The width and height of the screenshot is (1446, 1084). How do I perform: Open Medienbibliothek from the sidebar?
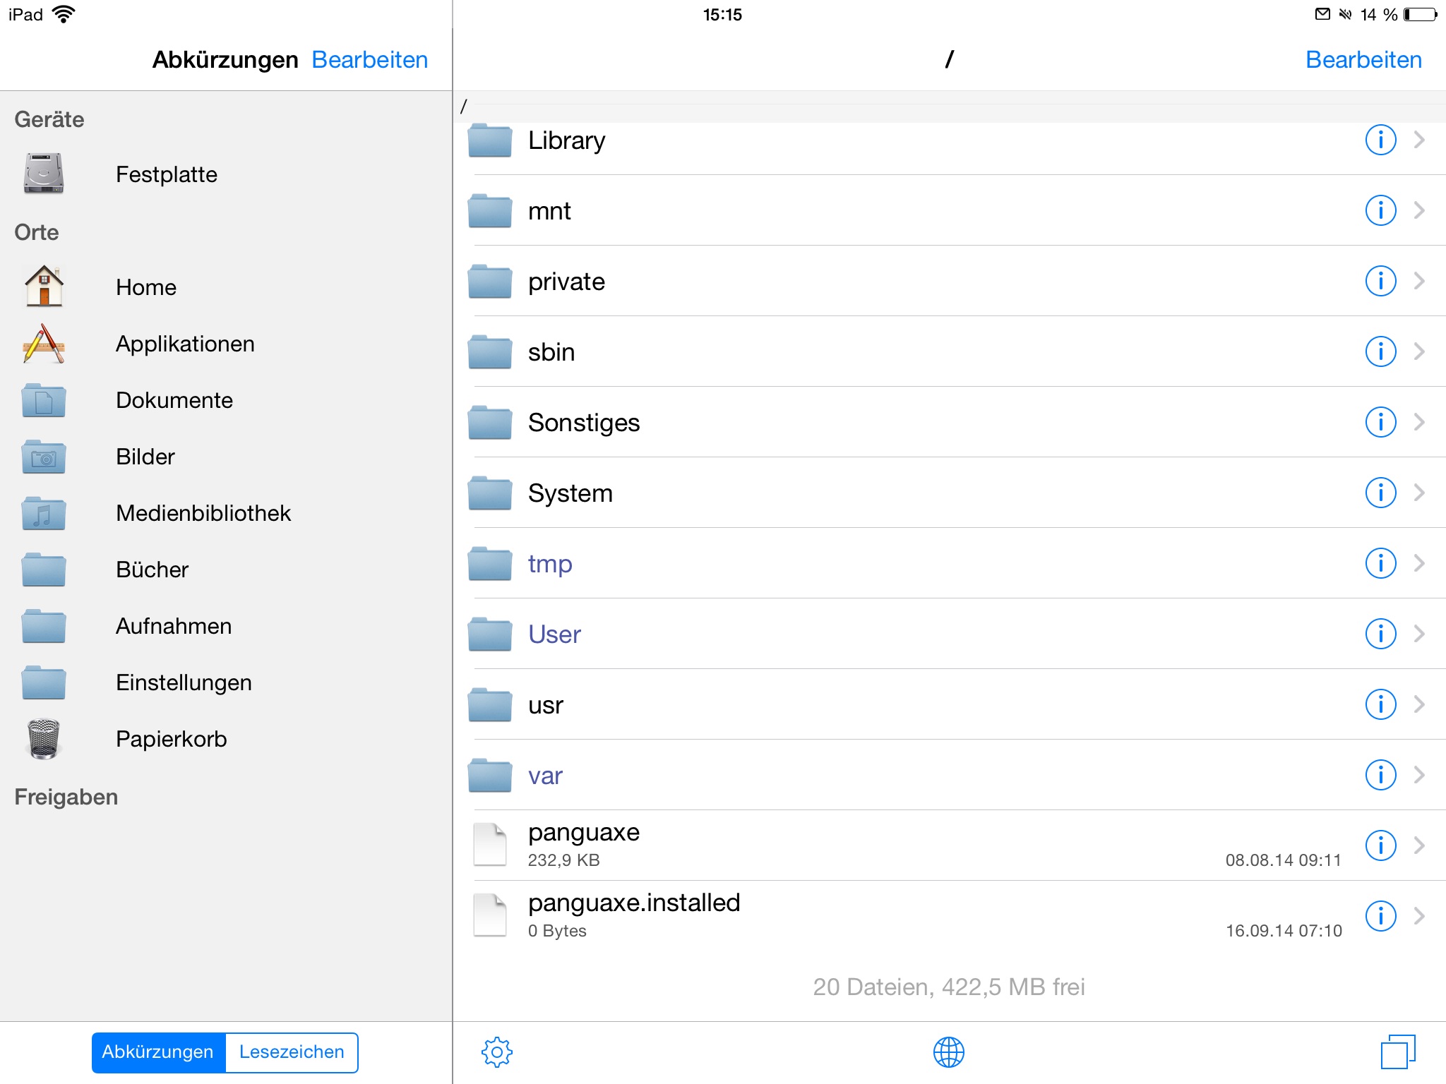(x=203, y=513)
